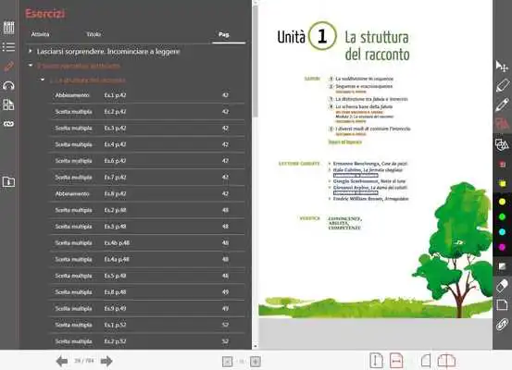Open the library bookshelf icon
Screen dimensions: 512x370
point(9,28)
